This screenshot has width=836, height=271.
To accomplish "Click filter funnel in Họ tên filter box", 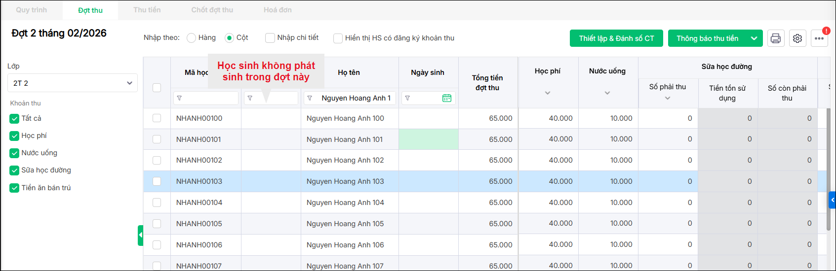I will [310, 98].
